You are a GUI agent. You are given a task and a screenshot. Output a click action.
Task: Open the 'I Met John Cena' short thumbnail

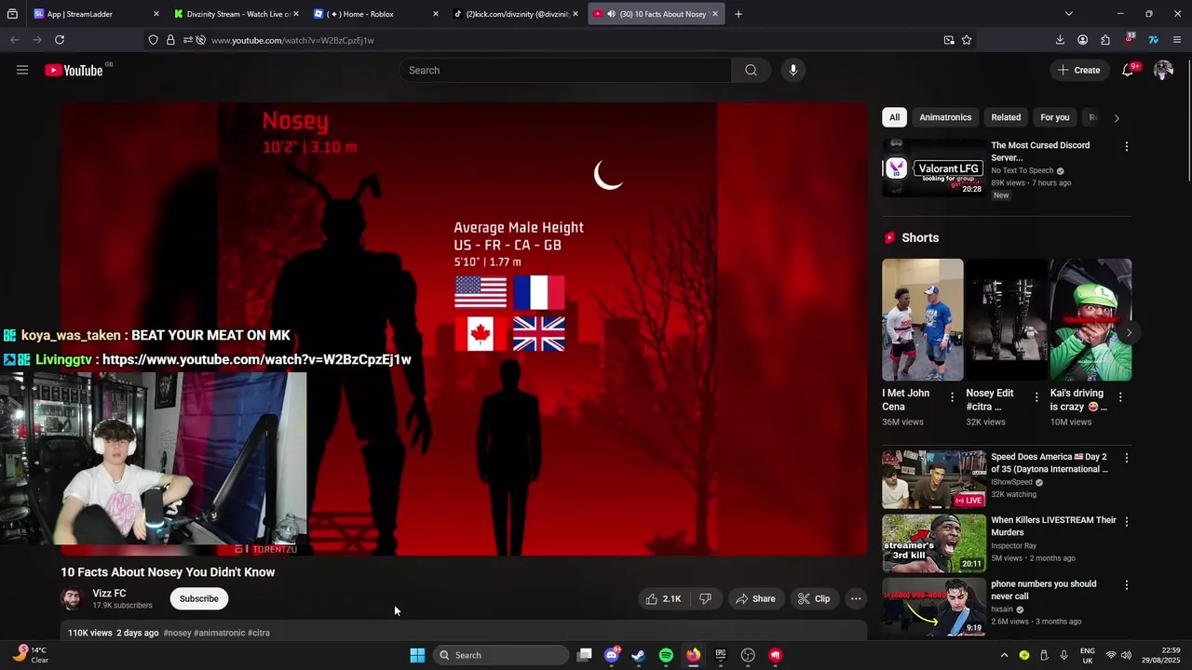[x=923, y=319]
